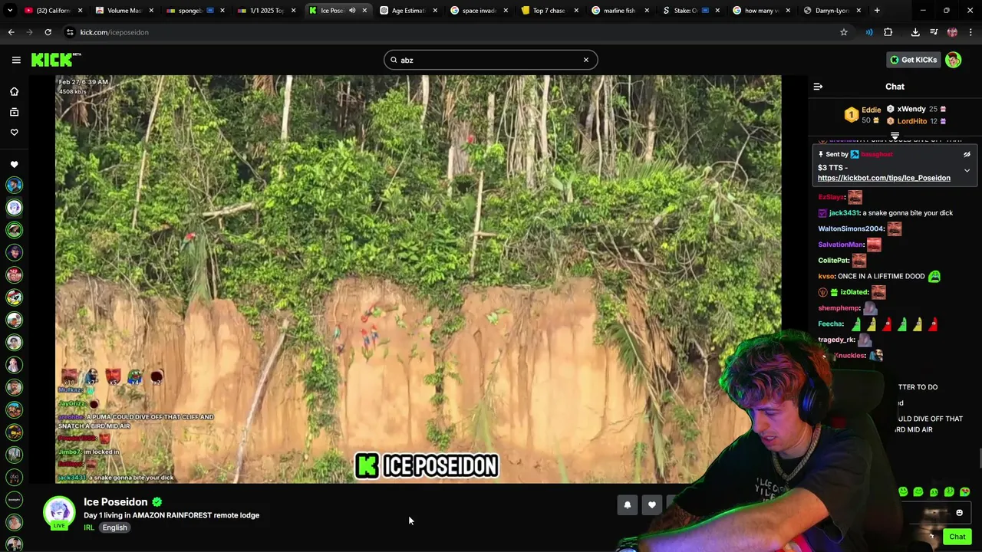Reload the page
Image resolution: width=982 pixels, height=552 pixels.
pyautogui.click(x=48, y=32)
